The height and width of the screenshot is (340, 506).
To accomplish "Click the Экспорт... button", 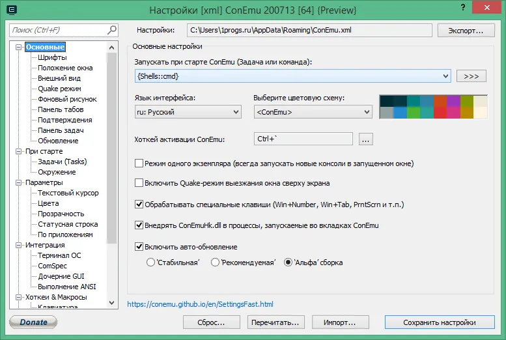I will pos(466,31).
